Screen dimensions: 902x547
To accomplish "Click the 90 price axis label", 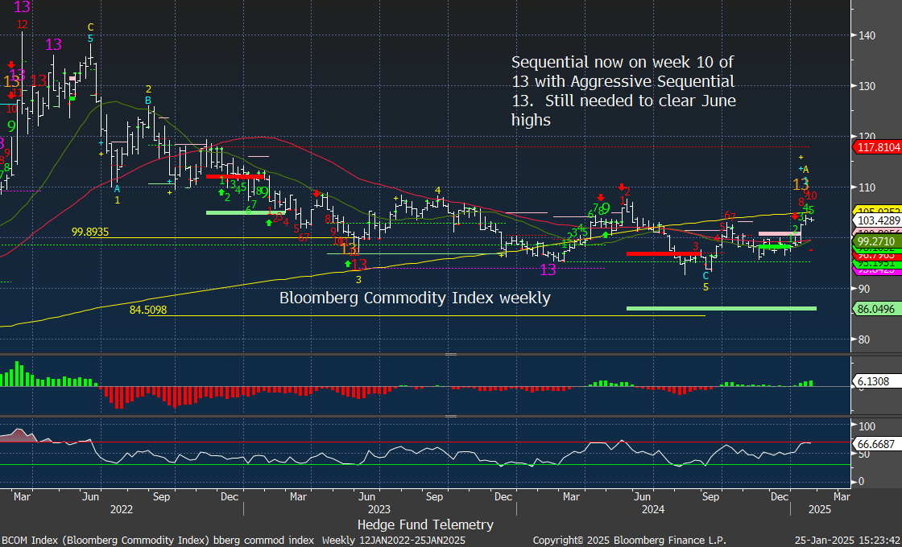I will click(x=863, y=289).
